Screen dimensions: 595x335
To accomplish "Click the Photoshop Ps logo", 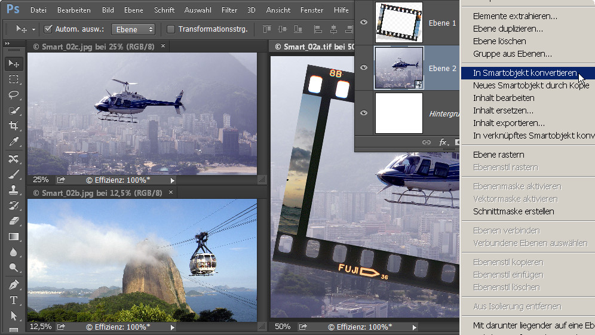I will click(x=13, y=9).
